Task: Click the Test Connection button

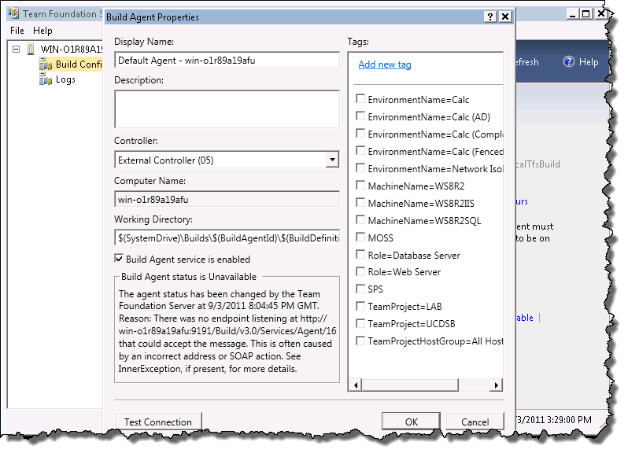Action: [157, 422]
